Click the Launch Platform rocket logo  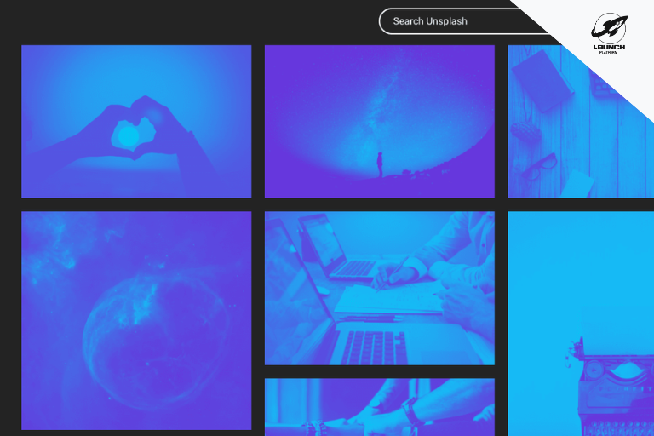(609, 33)
